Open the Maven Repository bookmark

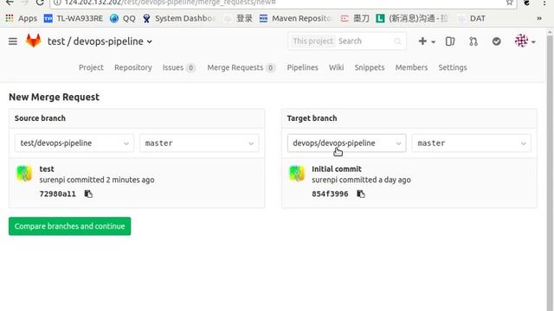295,18
